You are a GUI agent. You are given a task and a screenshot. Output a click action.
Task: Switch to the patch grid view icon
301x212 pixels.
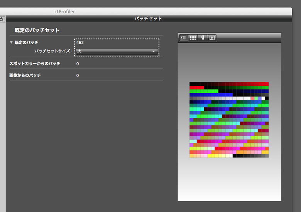click(x=193, y=38)
